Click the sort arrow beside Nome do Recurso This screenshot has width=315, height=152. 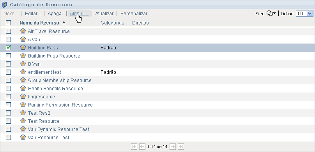coord(64,23)
